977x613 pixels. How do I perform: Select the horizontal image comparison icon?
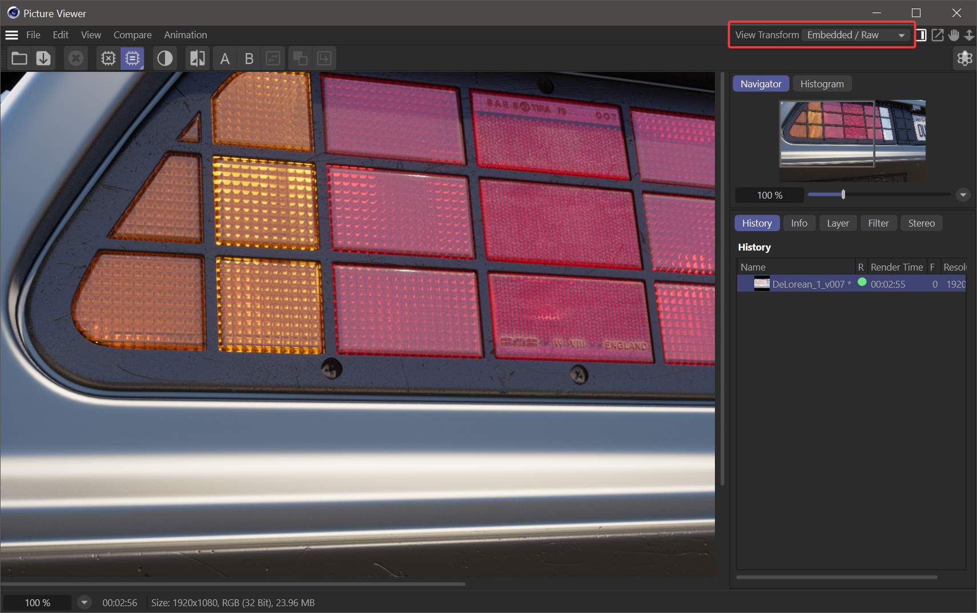click(x=196, y=58)
